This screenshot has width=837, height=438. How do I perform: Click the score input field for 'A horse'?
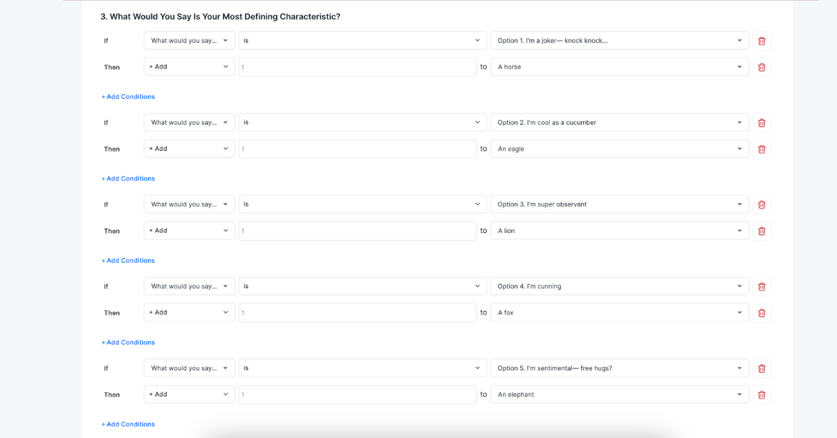pyautogui.click(x=358, y=67)
